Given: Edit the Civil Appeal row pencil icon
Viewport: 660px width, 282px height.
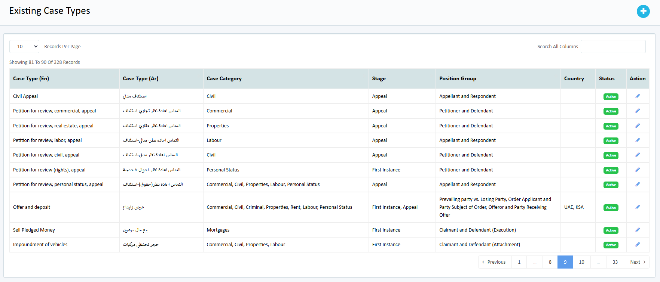Looking at the screenshot, I should pyautogui.click(x=638, y=96).
